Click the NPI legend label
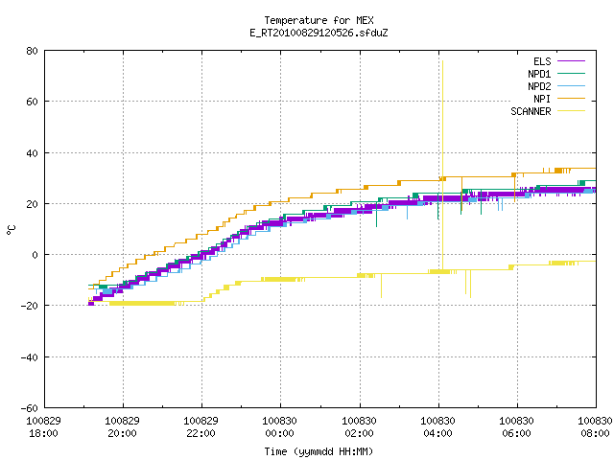614x460 pixels. tap(542, 99)
